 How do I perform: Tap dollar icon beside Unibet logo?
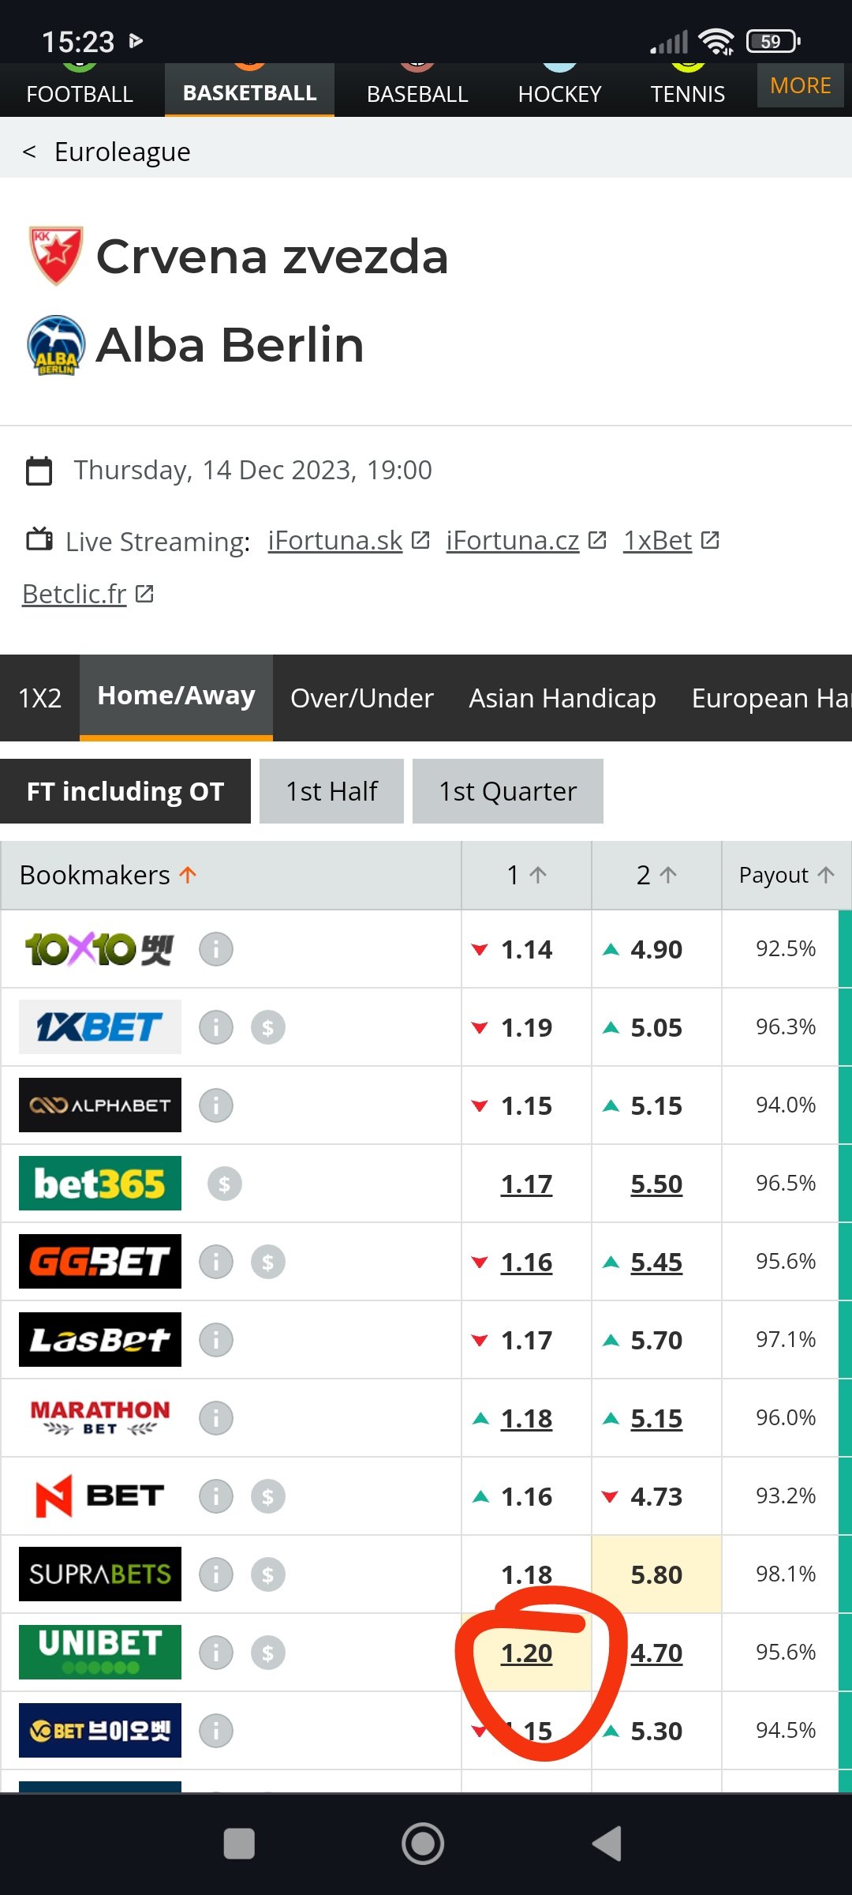pyautogui.click(x=268, y=1653)
